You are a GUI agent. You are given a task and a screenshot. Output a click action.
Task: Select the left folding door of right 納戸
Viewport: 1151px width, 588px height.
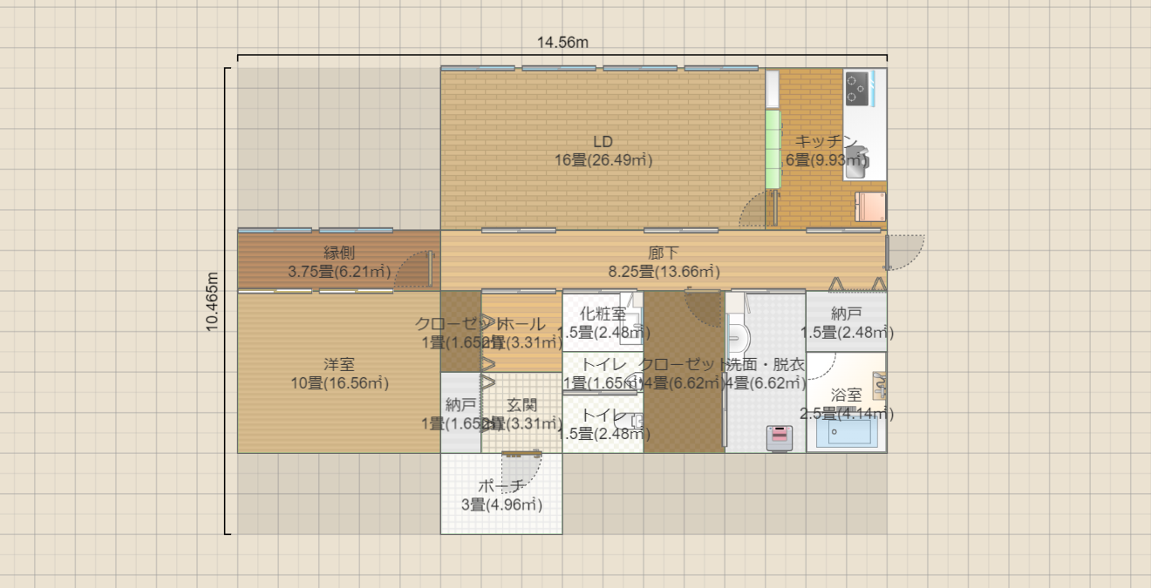(835, 284)
